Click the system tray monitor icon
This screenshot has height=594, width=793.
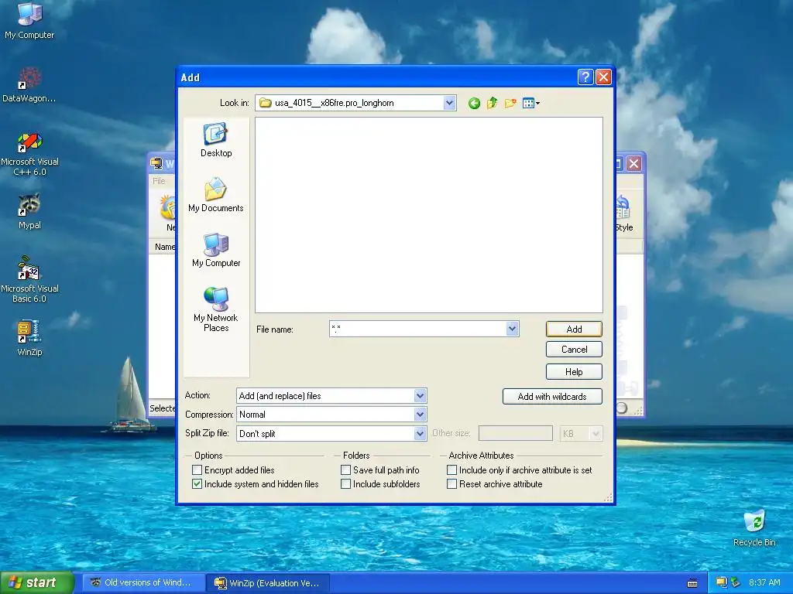pos(721,582)
